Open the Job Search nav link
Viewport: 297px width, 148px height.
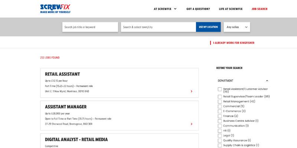[259, 9]
